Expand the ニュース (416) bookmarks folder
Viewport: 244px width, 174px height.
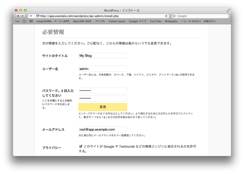pyautogui.click(x=191, y=21)
